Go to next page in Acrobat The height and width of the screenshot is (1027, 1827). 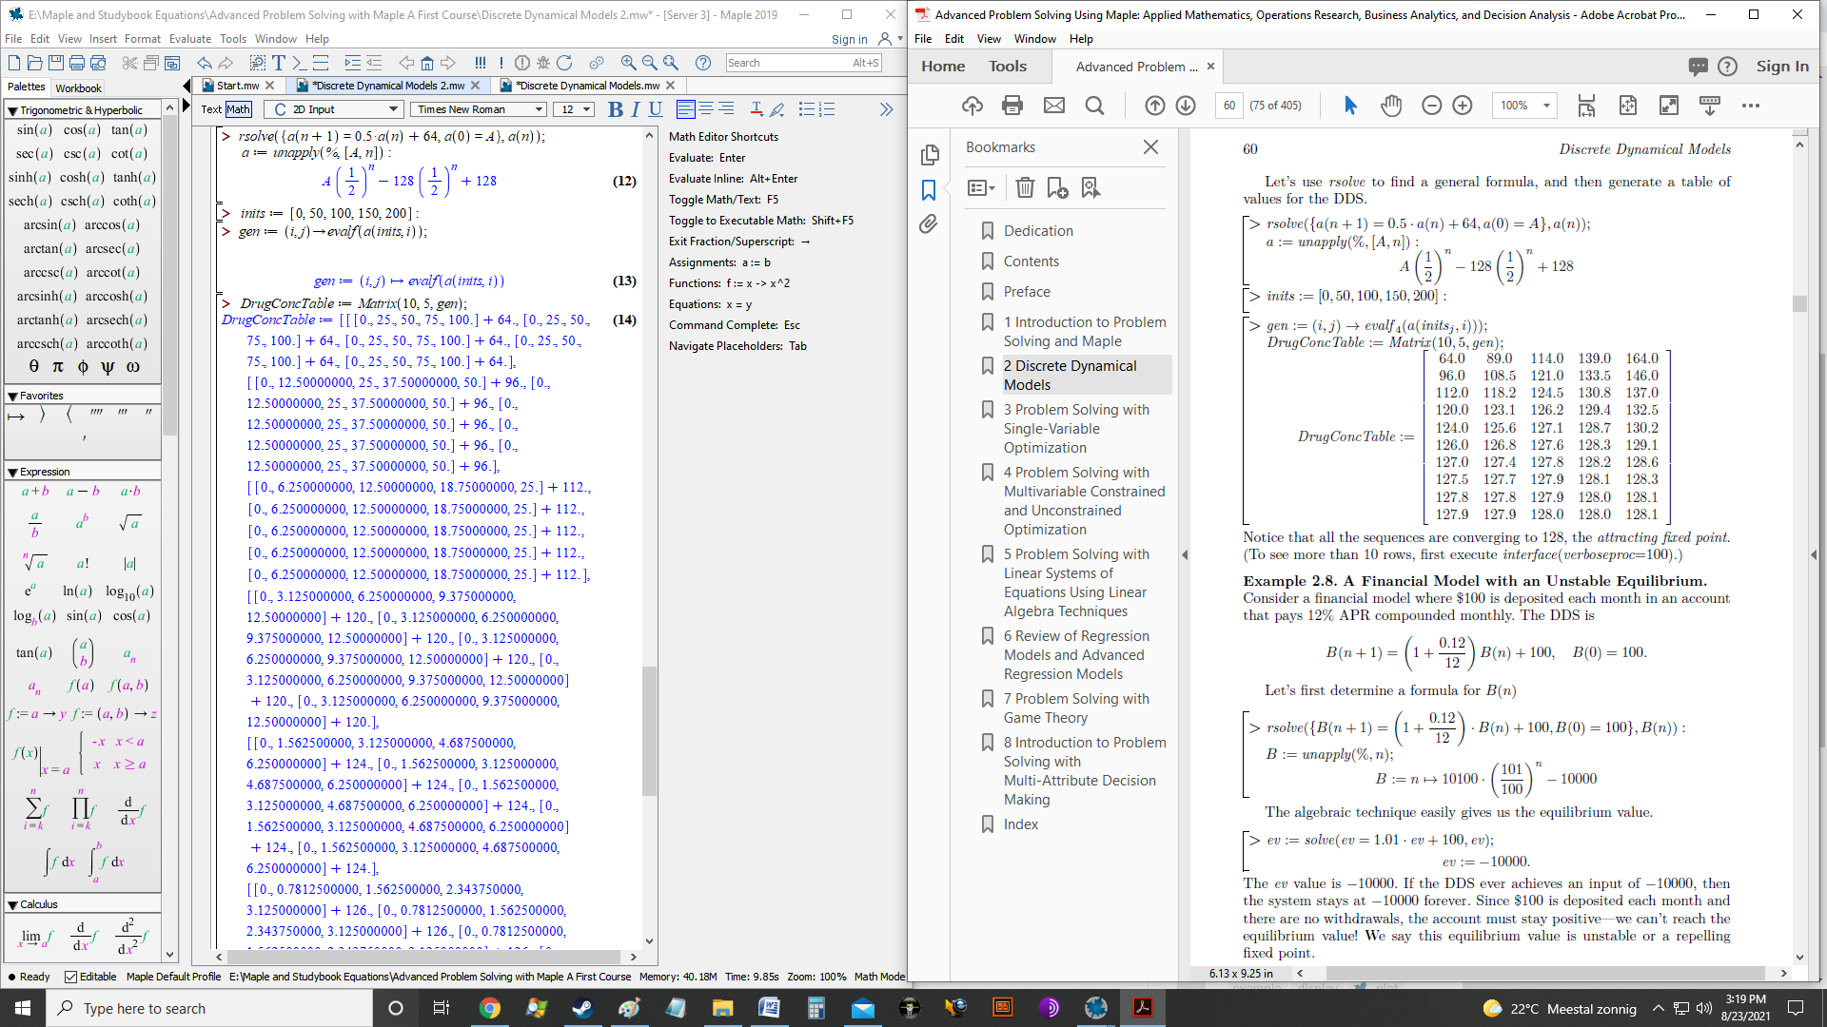(x=1186, y=106)
